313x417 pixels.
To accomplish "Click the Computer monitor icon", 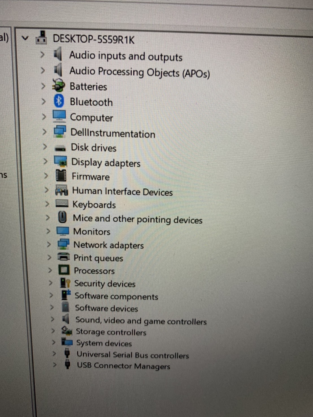I will coord(59,116).
